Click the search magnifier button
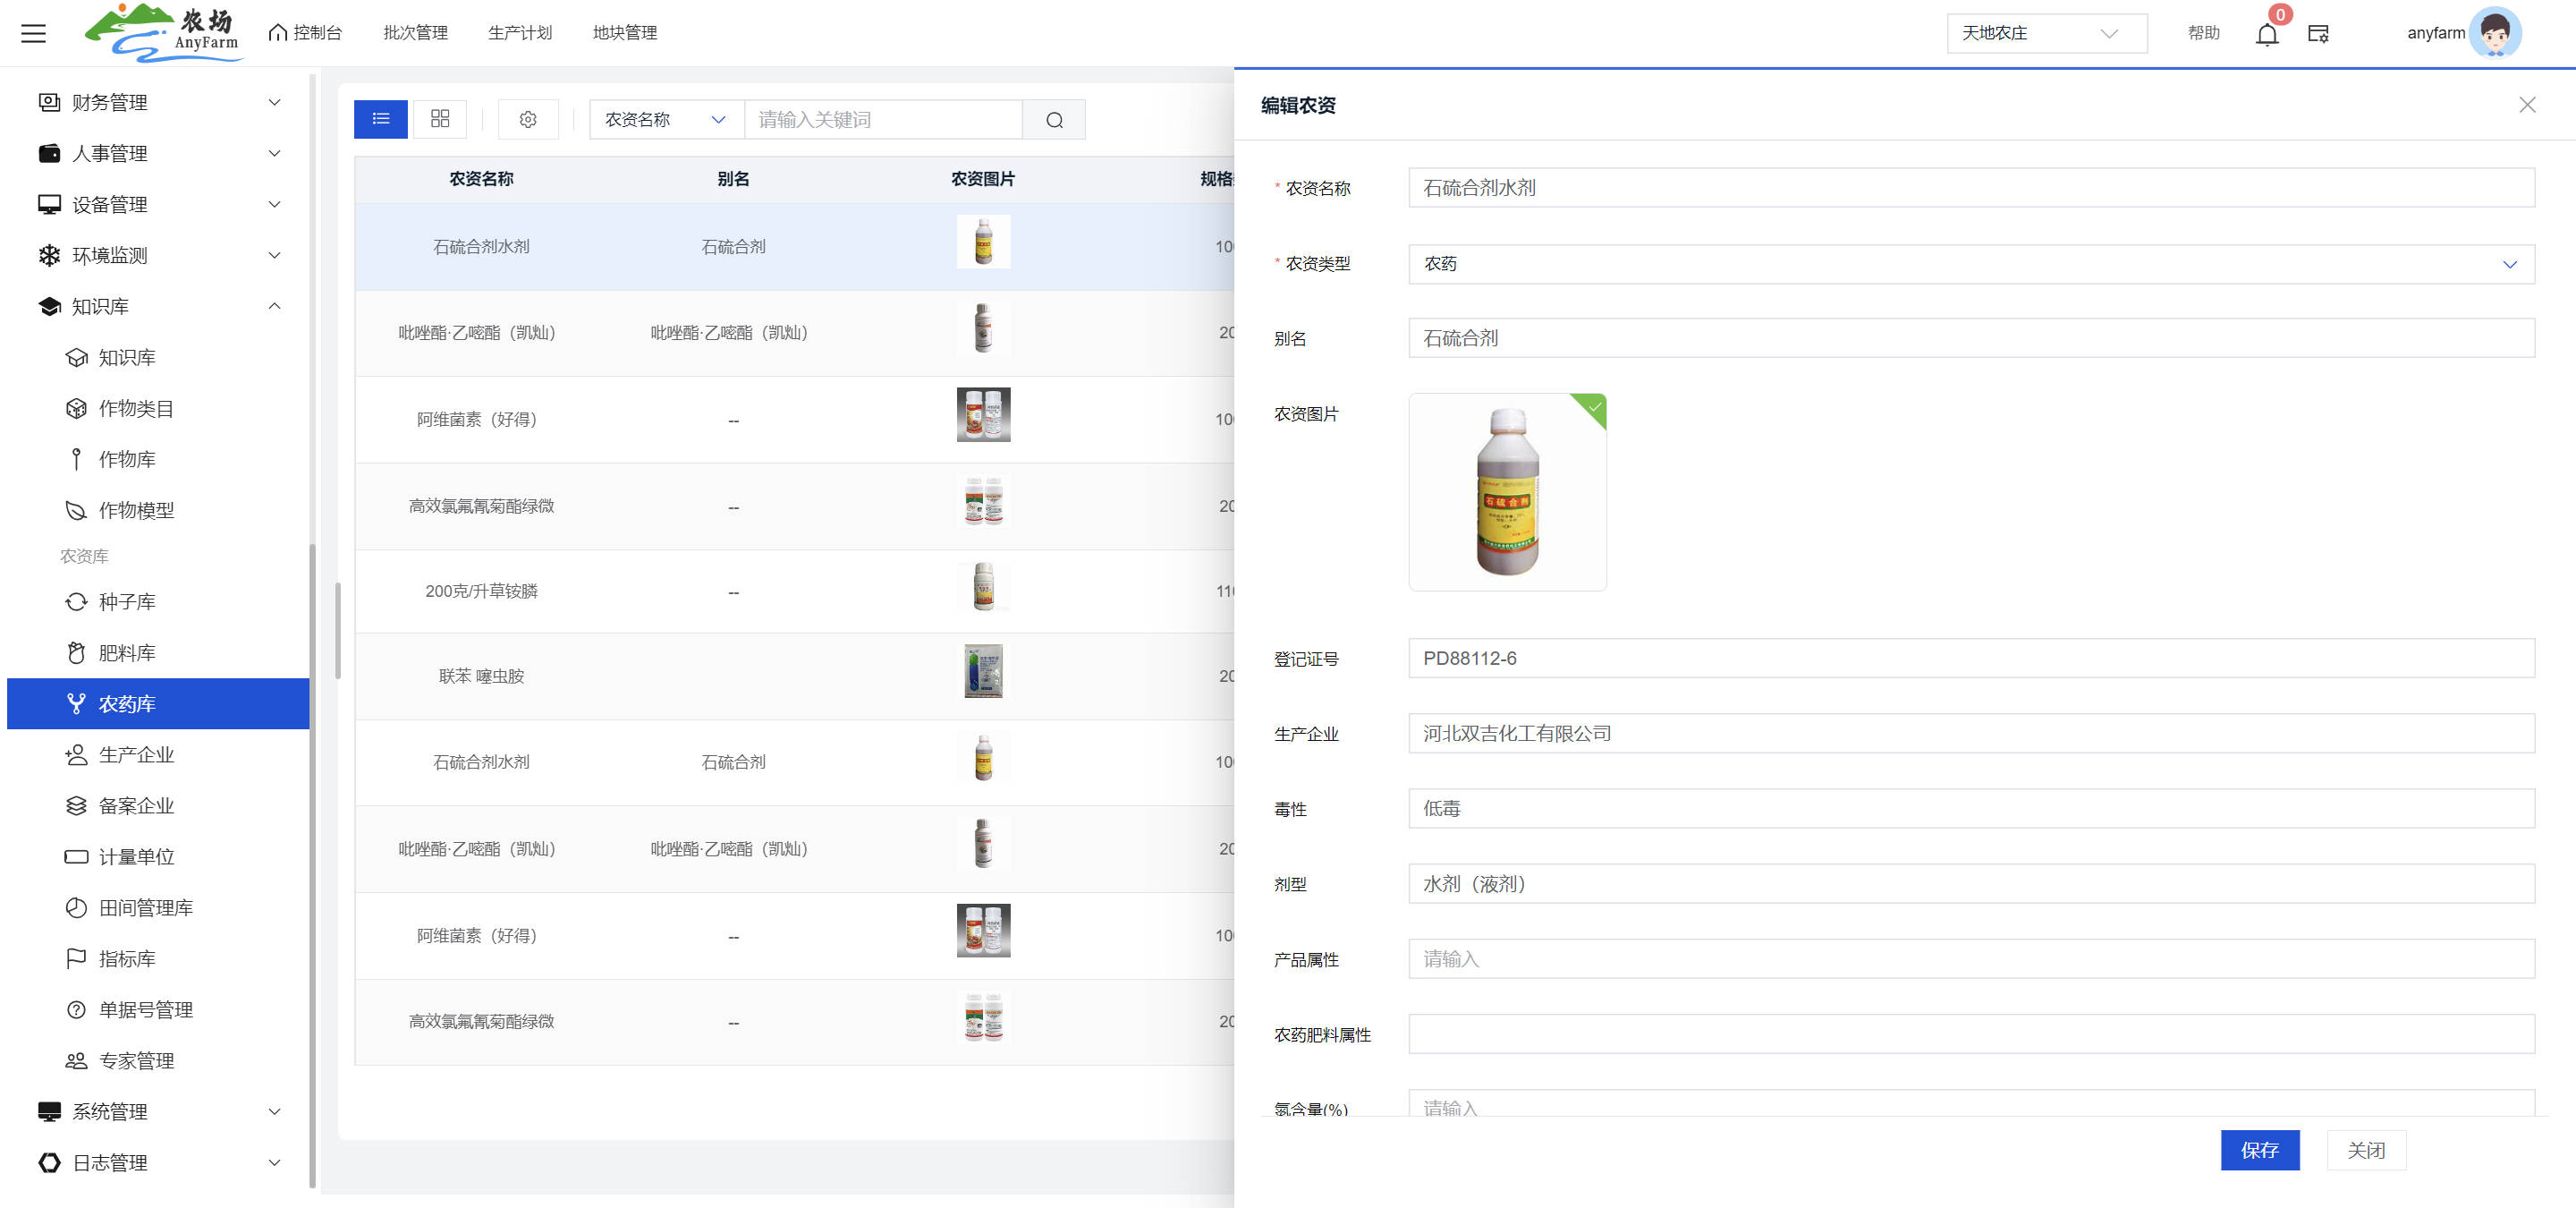The image size is (2576, 1208). tap(1054, 120)
